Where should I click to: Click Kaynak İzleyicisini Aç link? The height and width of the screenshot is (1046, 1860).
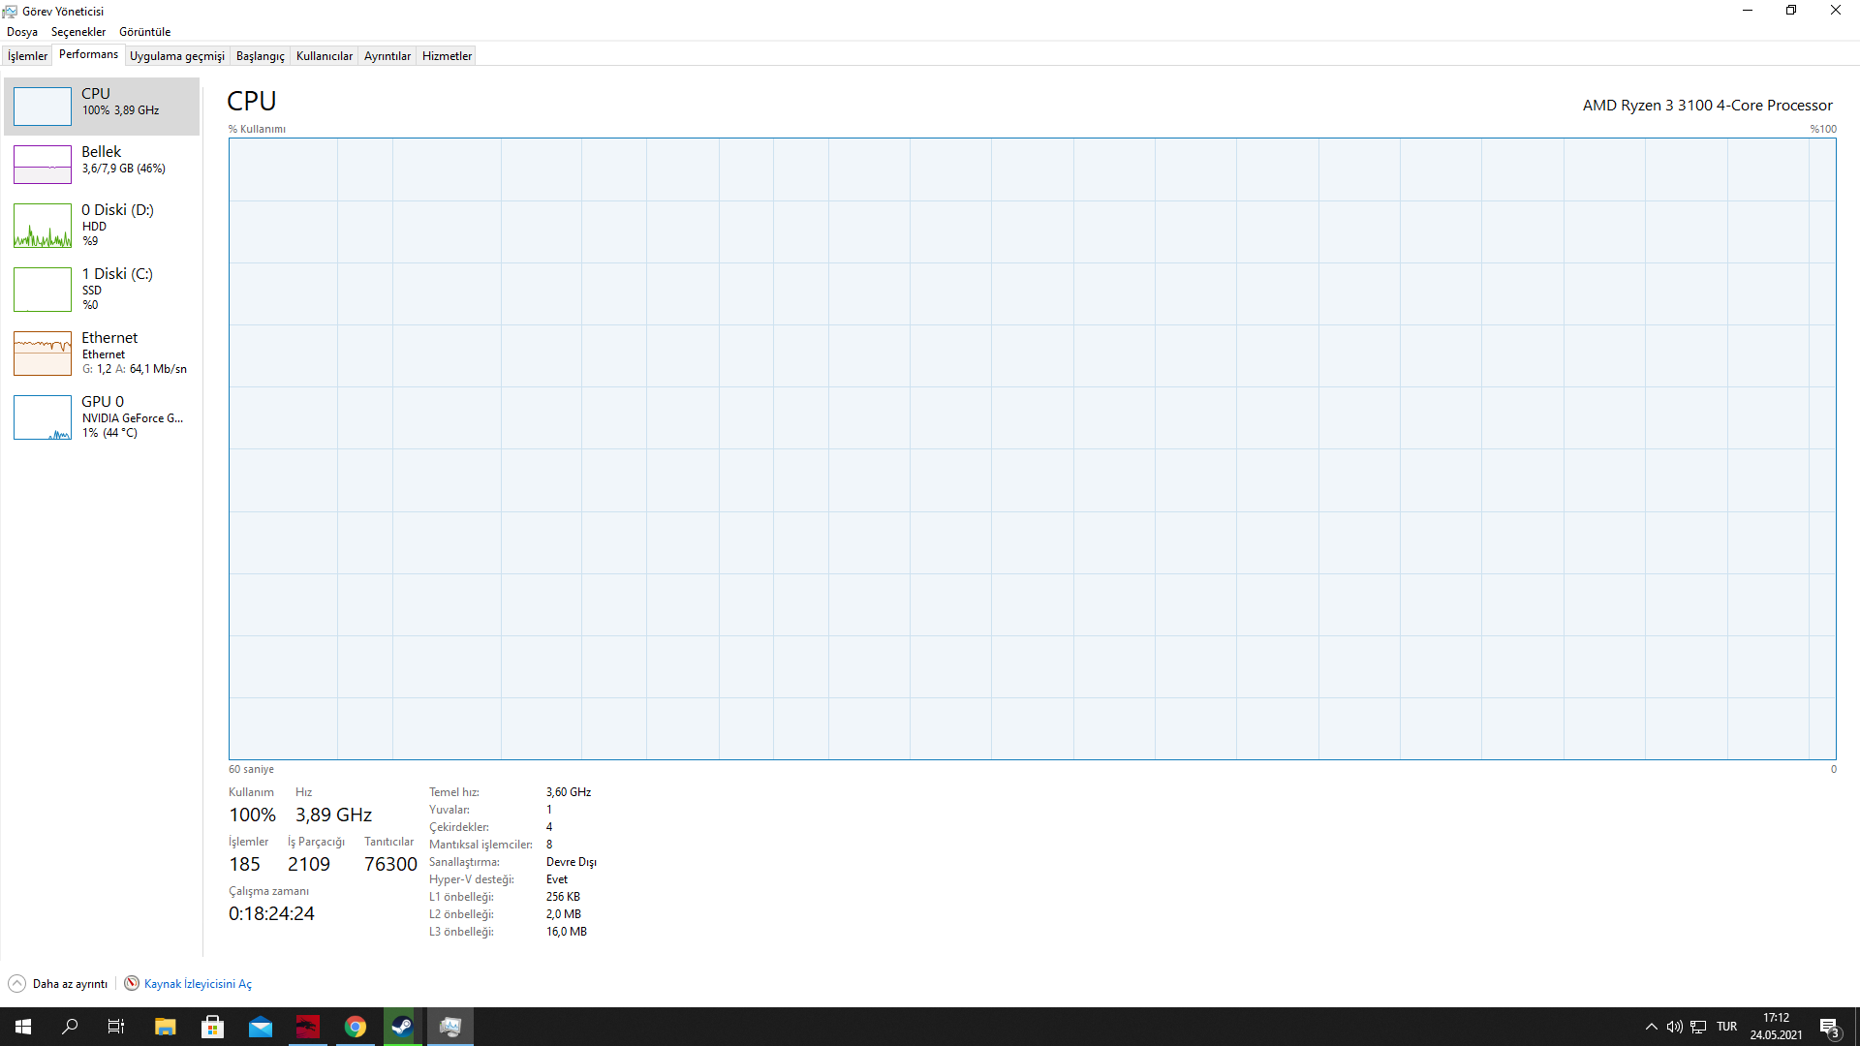(198, 984)
